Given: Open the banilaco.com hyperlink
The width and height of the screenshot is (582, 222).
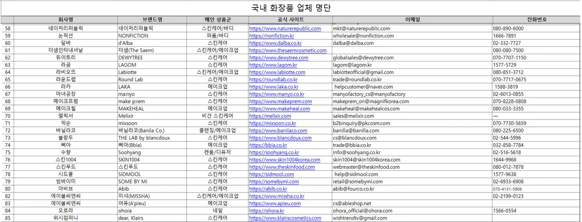Looking at the screenshot, I should point(279,131).
